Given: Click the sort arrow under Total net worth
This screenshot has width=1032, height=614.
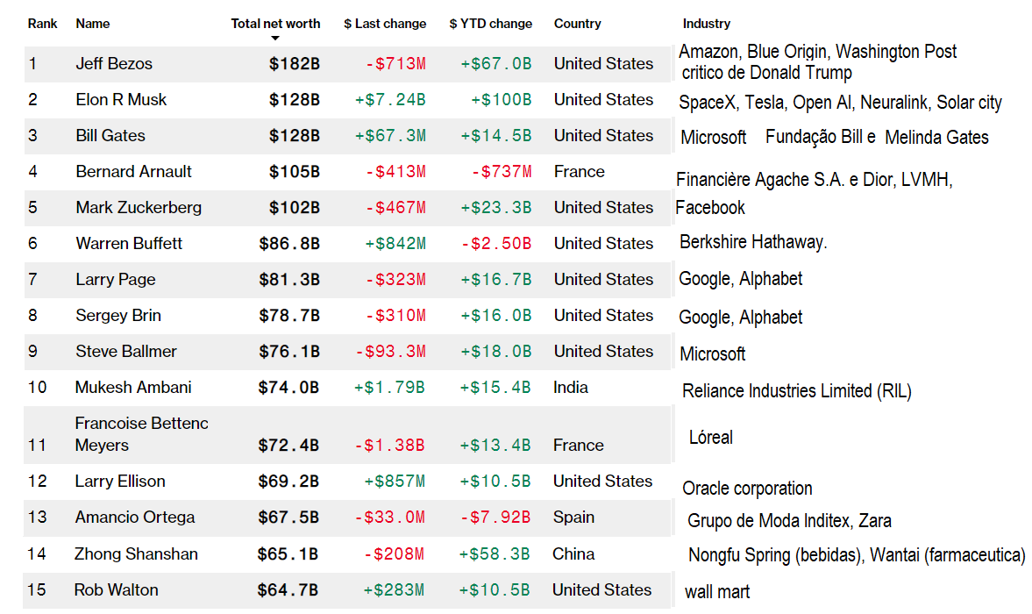Looking at the screenshot, I should 275,39.
